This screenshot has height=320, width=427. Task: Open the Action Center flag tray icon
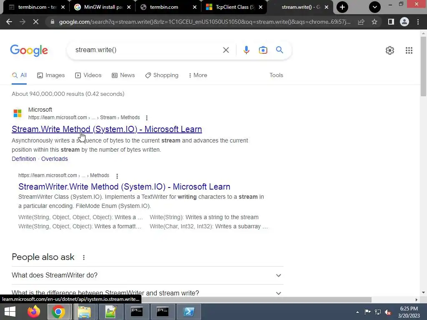point(367,312)
